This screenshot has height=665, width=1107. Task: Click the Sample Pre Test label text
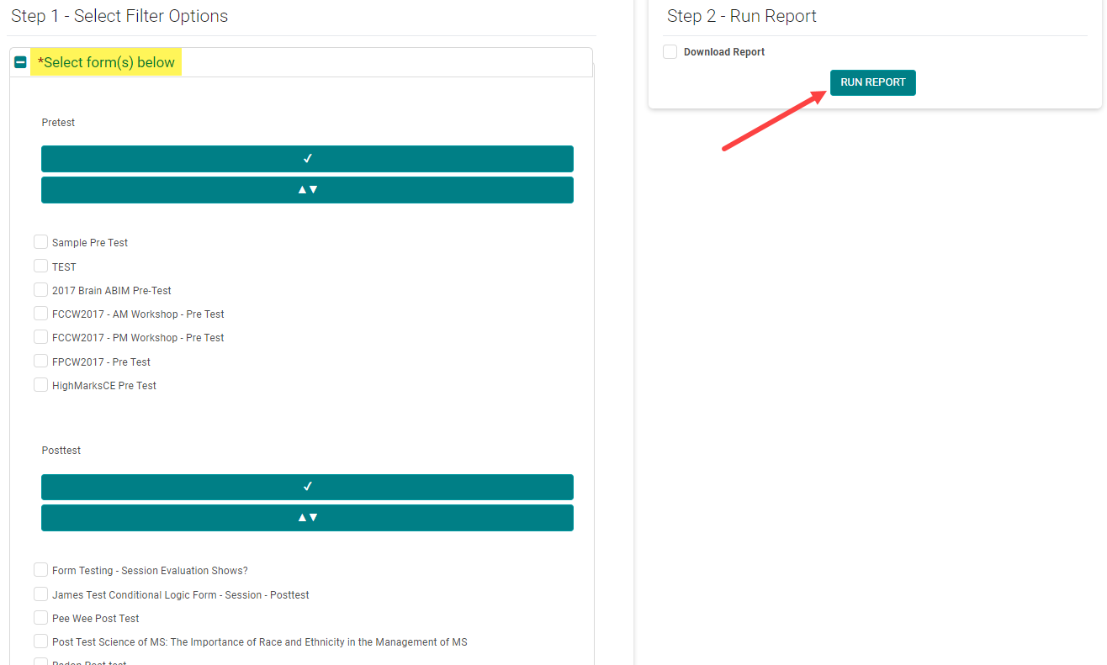[90, 243]
